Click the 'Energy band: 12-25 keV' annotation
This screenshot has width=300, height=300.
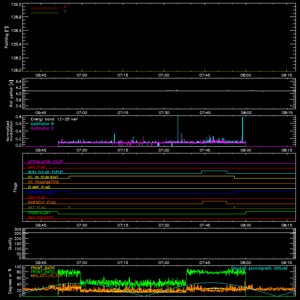click(54, 119)
